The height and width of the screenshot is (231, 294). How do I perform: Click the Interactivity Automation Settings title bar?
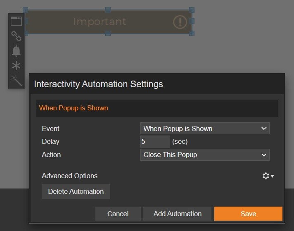pos(156,84)
